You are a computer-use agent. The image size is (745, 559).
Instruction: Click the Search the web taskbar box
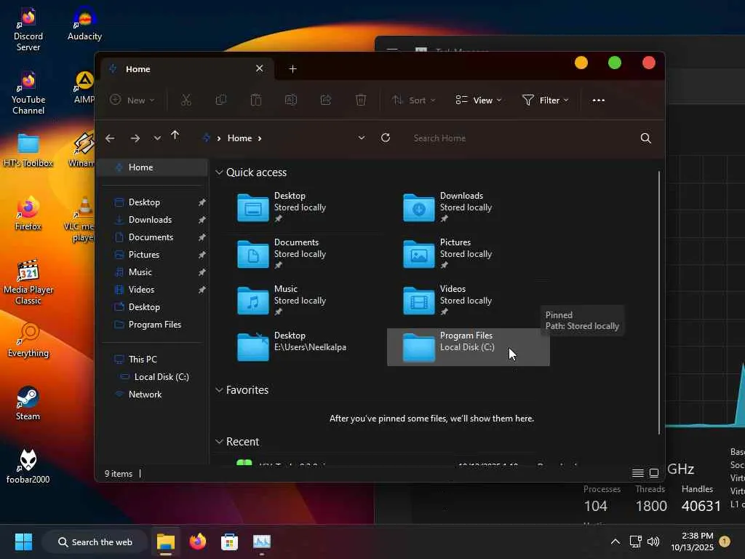(95, 542)
